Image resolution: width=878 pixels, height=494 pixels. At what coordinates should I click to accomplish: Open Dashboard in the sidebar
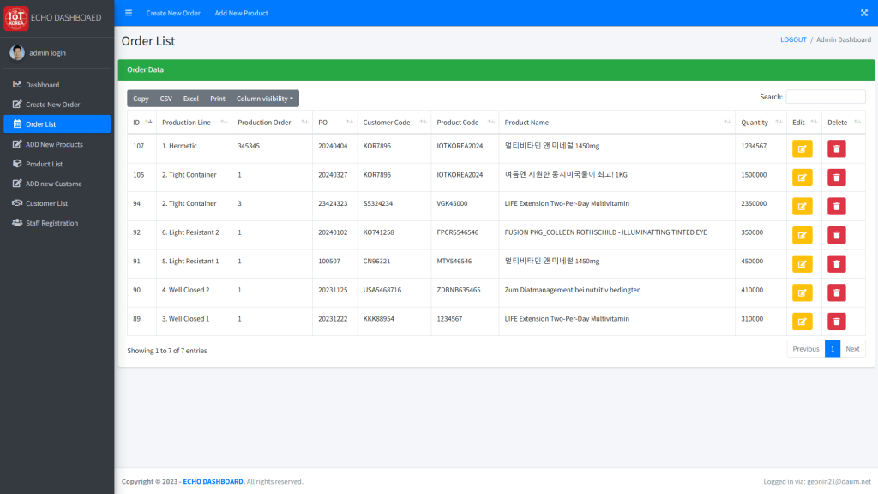tap(42, 85)
